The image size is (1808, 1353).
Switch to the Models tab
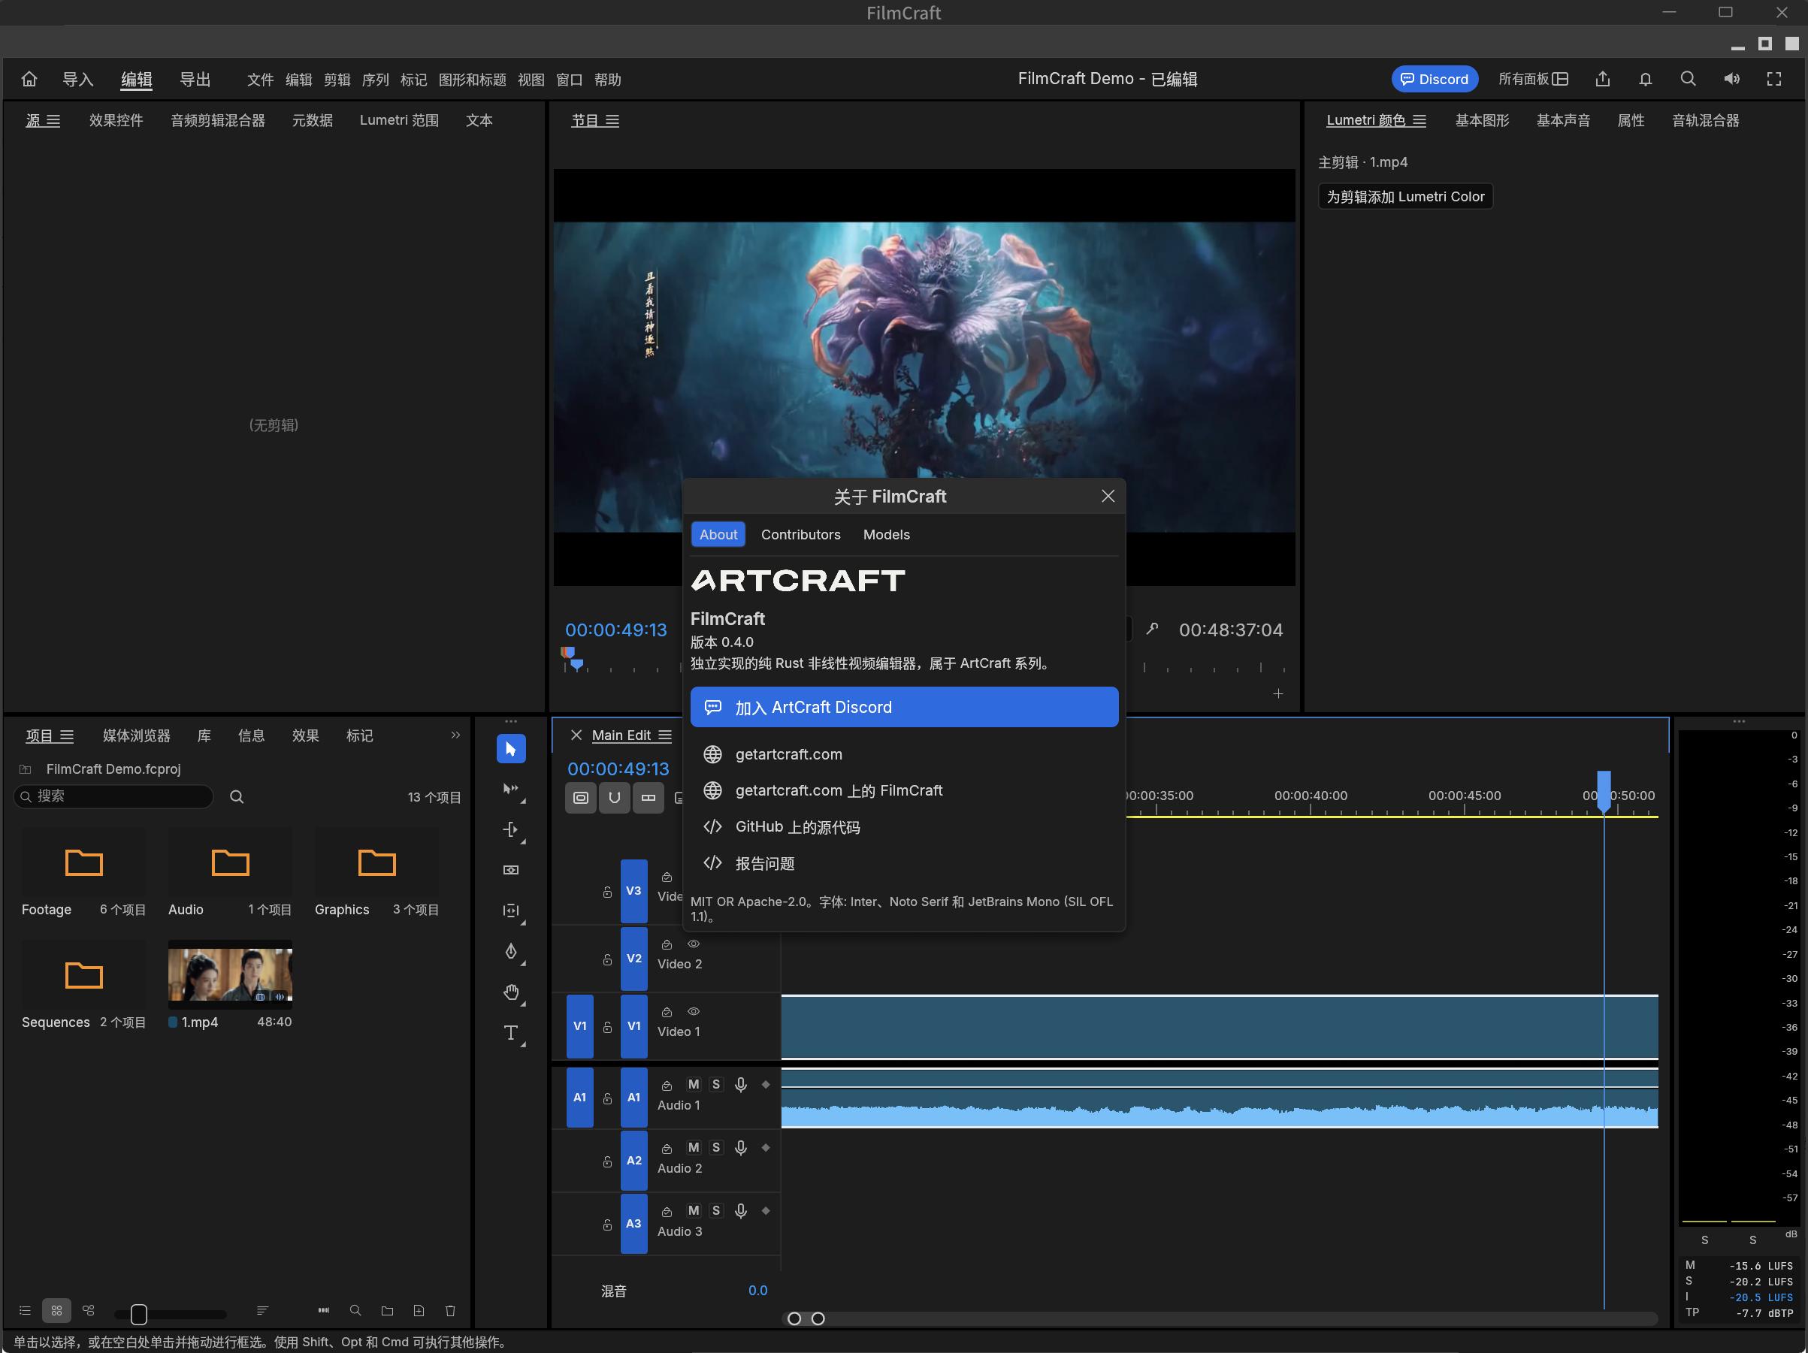886,534
